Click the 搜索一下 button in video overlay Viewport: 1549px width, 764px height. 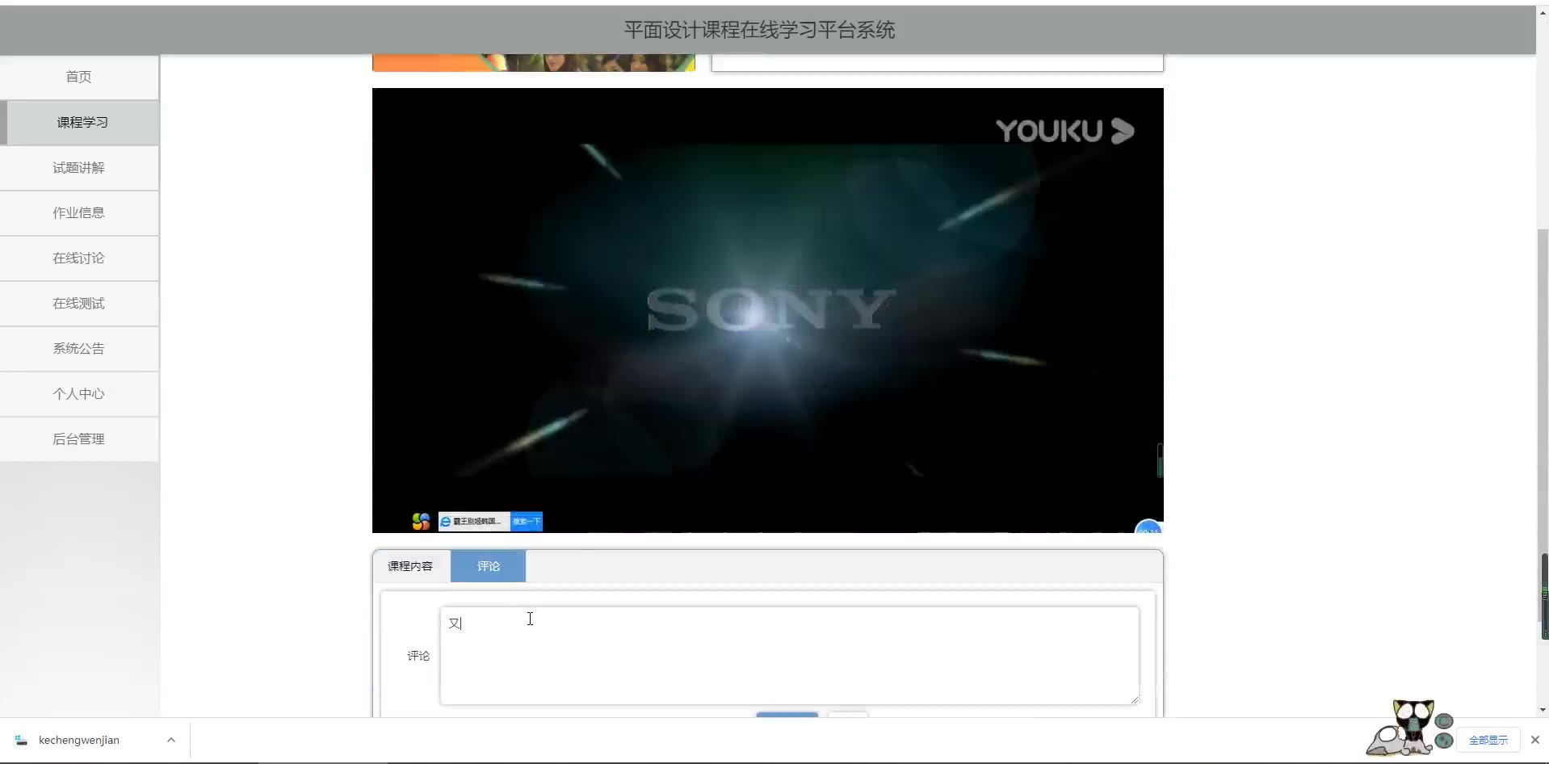pos(527,522)
